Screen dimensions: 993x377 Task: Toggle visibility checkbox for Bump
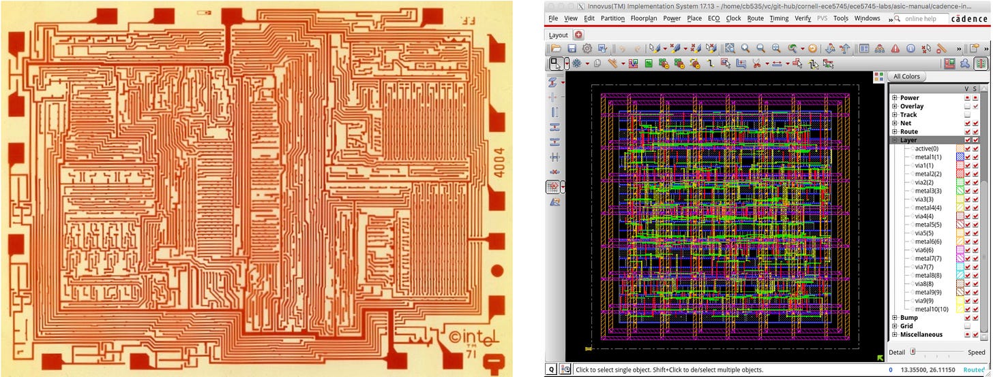click(967, 318)
